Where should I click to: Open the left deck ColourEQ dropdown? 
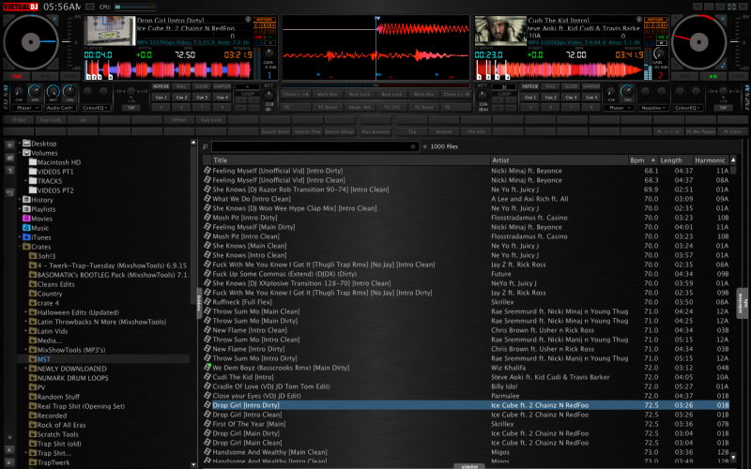pos(95,108)
